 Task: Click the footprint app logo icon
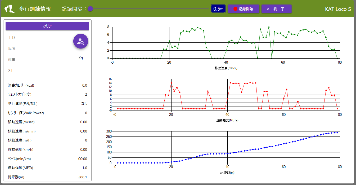pos(10,9)
